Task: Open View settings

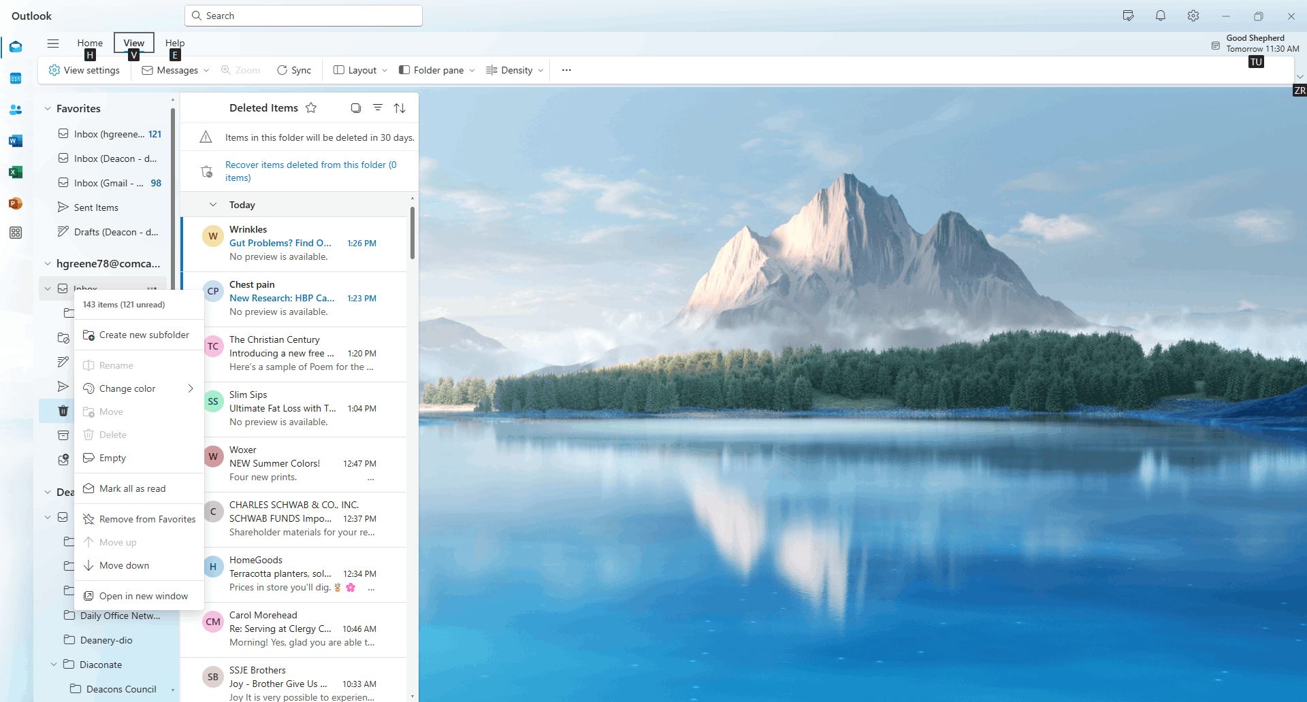Action: coord(84,69)
